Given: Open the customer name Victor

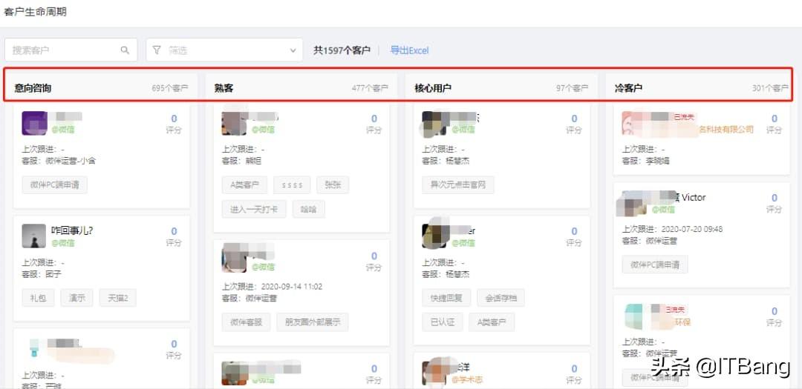Looking at the screenshot, I should point(694,198).
